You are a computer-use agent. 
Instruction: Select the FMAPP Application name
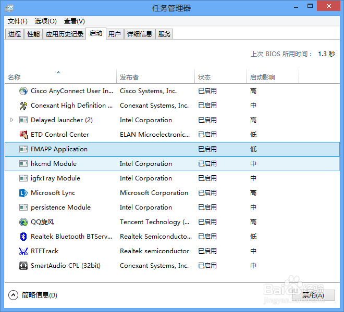pos(59,149)
